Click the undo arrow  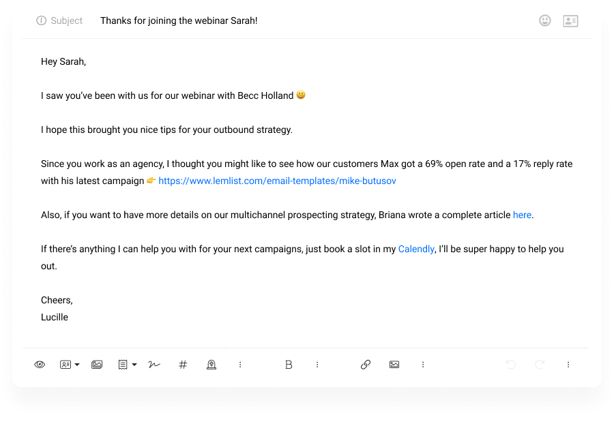511,365
